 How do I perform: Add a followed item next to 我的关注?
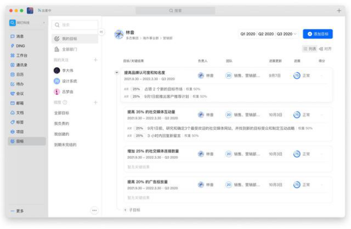[95, 60]
